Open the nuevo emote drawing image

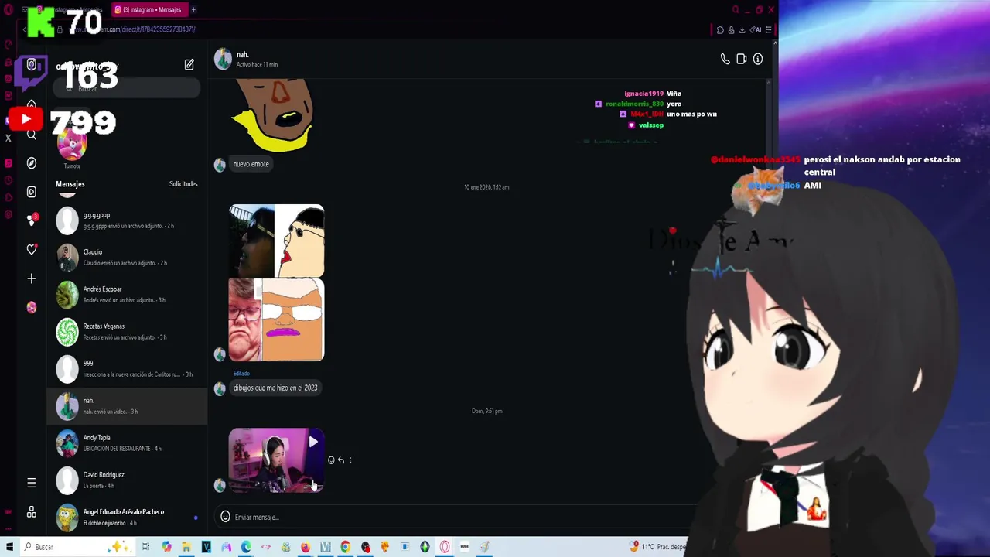[x=272, y=114]
